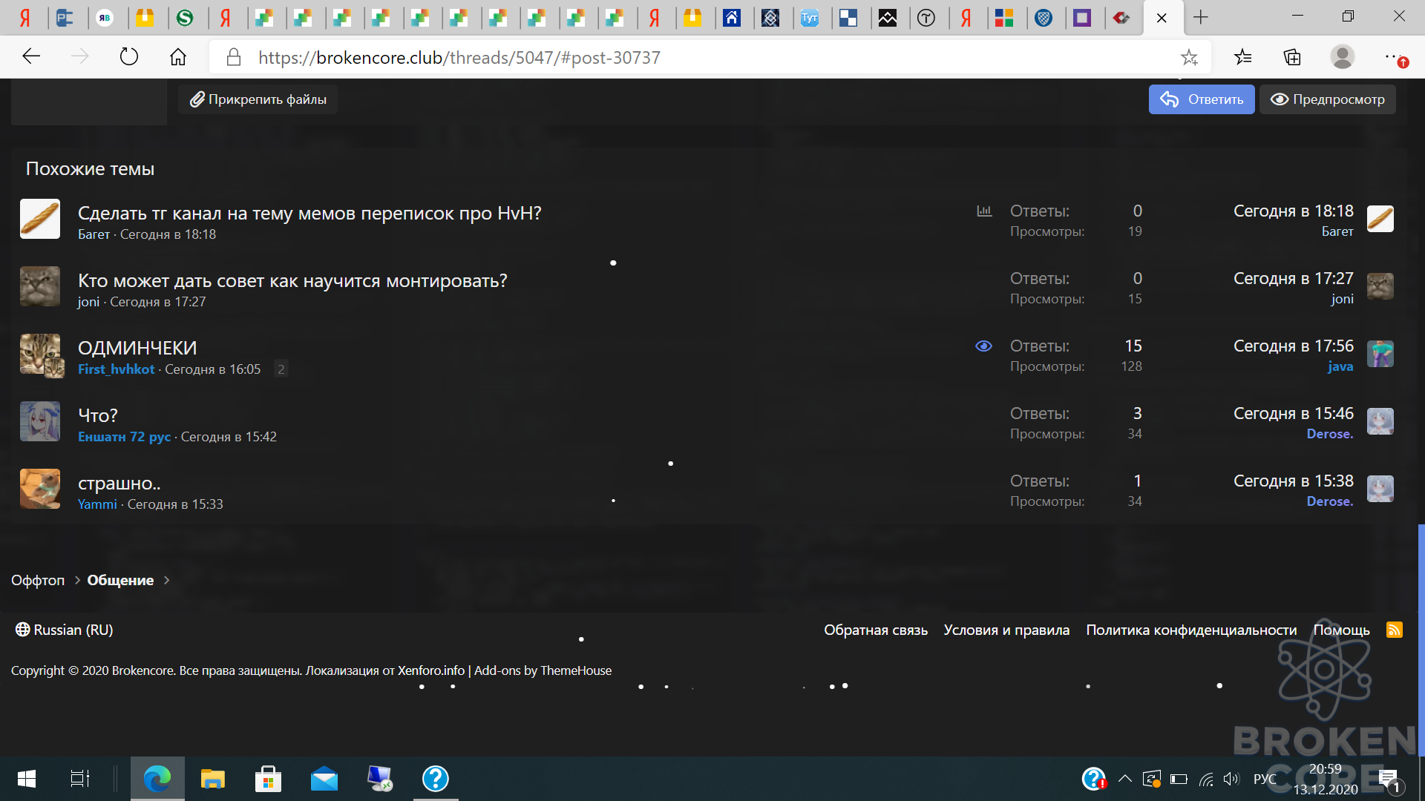Open java's avatar in last post column
Viewport: 1425px width, 801px height.
click(1380, 354)
